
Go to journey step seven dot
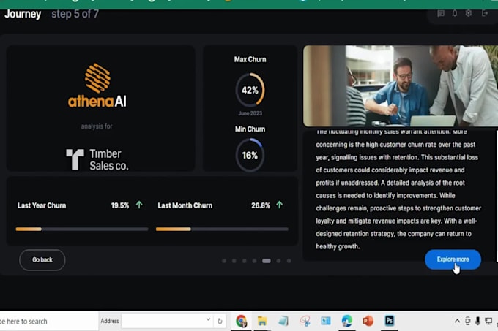tap(289, 261)
